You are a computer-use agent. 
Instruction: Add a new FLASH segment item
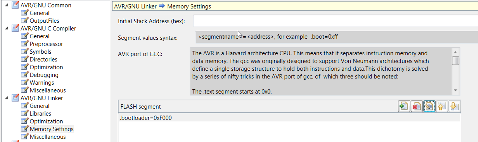(x=404, y=106)
